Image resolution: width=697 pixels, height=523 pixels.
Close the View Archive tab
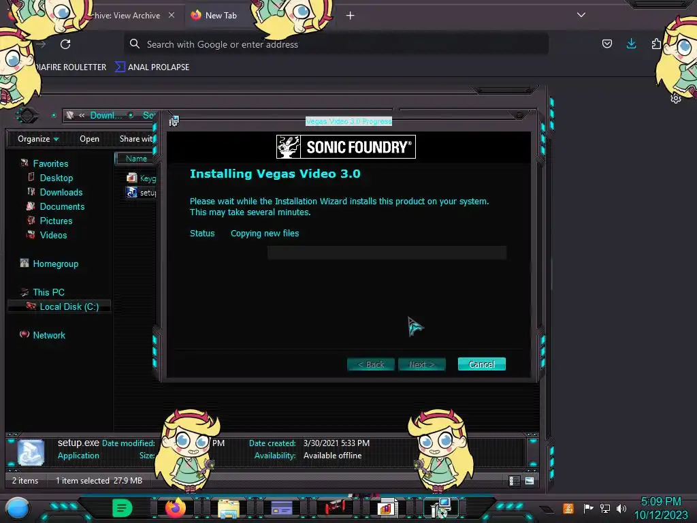171,15
